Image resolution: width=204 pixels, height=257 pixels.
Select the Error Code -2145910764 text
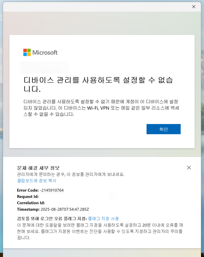pos(40,190)
